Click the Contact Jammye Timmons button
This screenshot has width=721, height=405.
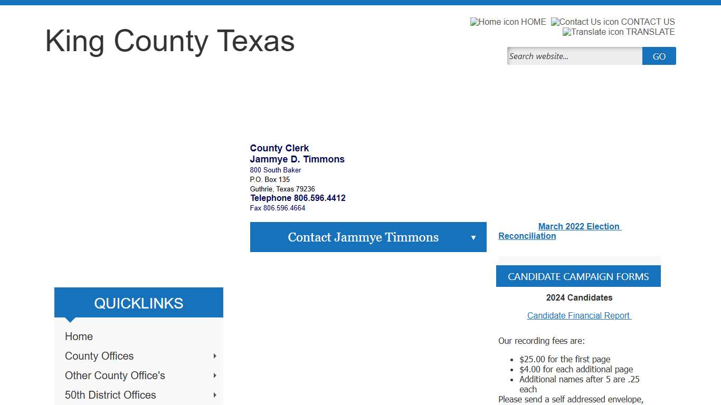tap(363, 237)
